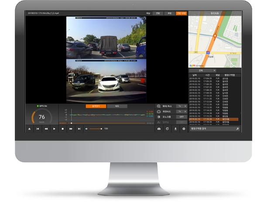
Task: Take a snapshot with the camera icon
Action: tap(159, 129)
